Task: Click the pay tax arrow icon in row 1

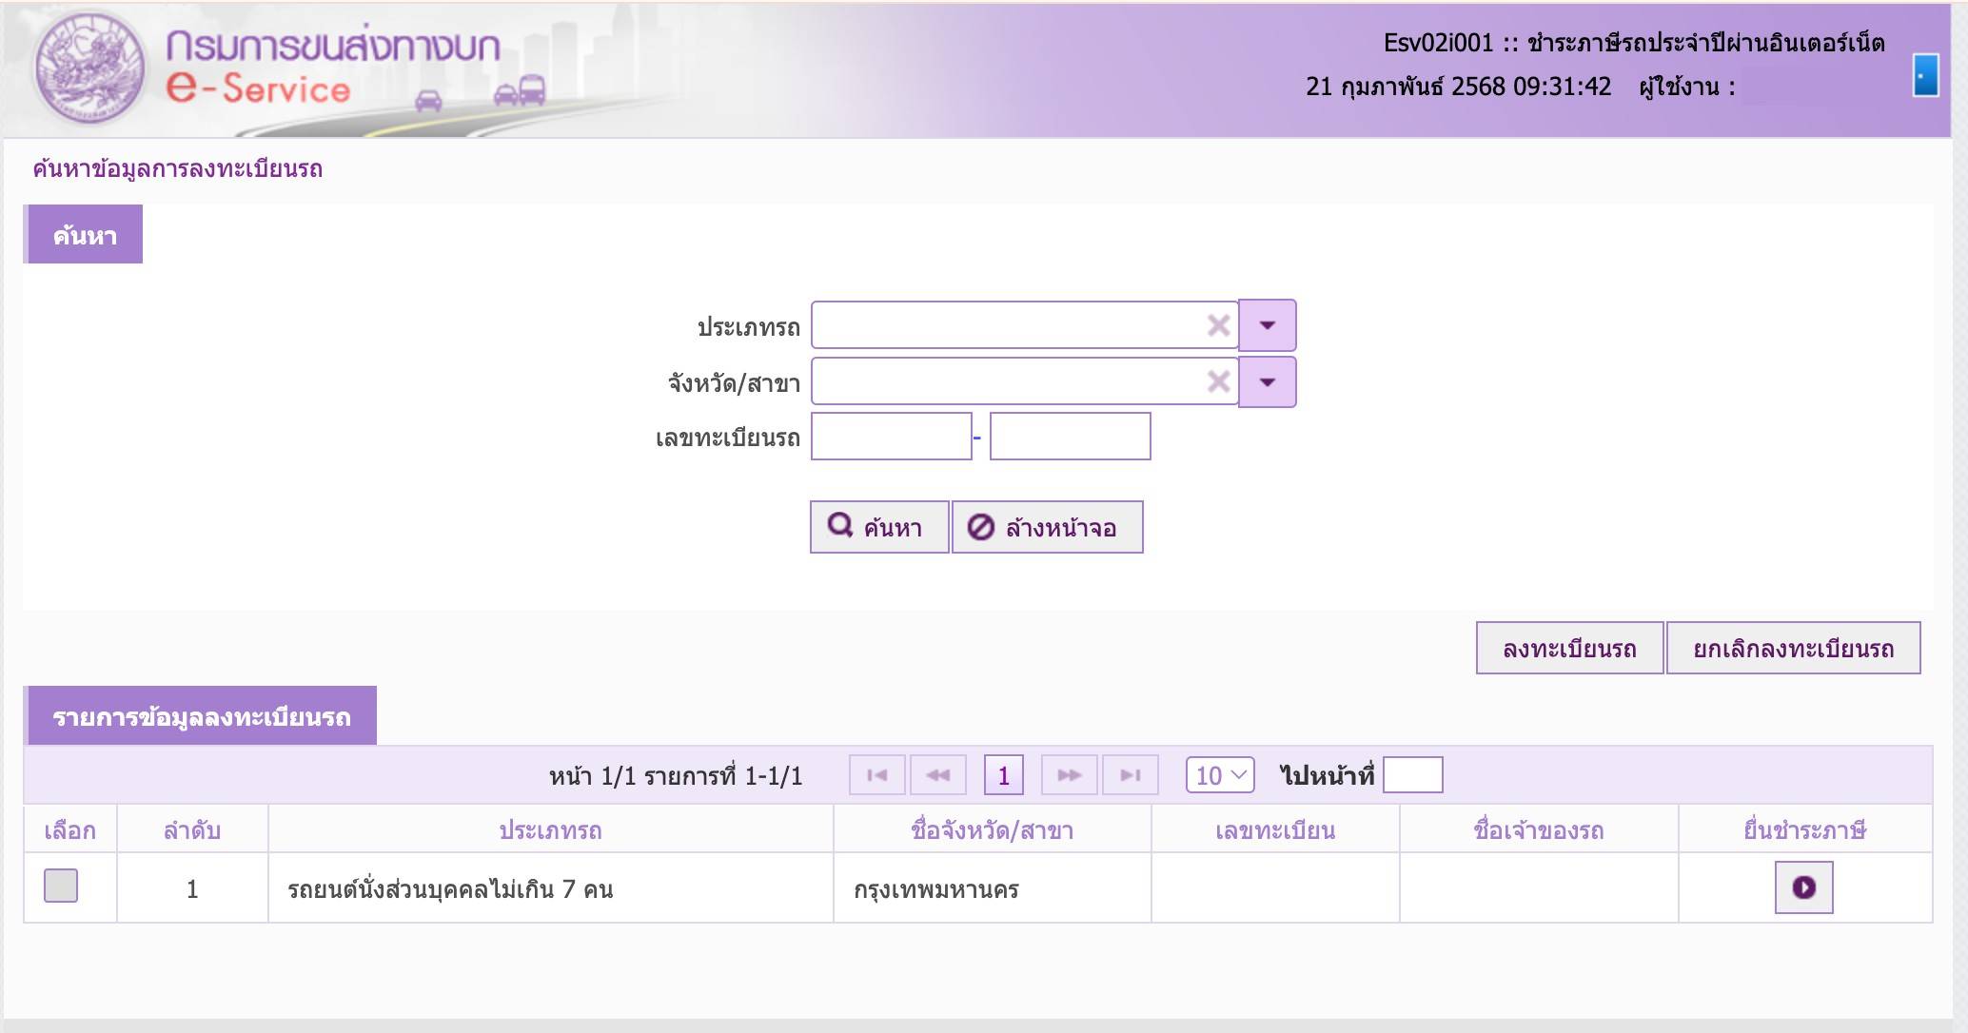Action: [x=1803, y=887]
